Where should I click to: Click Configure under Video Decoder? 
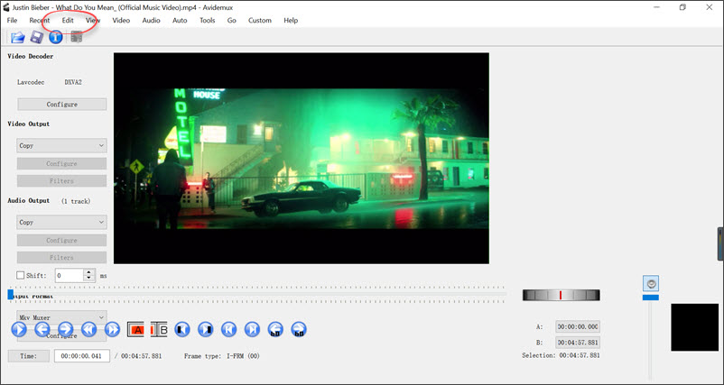point(62,105)
